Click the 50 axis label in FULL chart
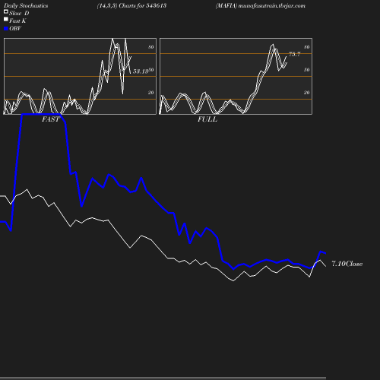The image size is (380, 380). 307,70
